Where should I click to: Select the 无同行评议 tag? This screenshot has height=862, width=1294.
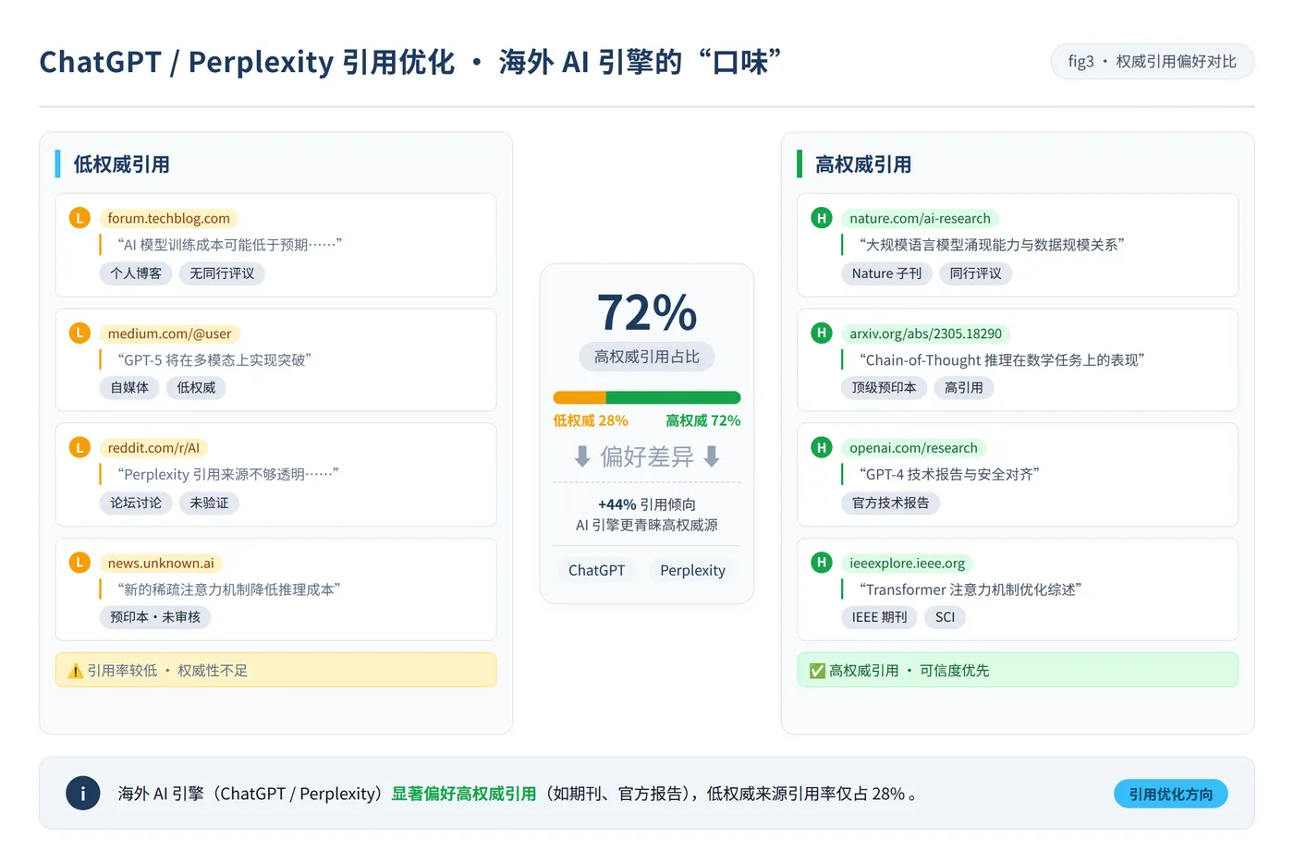click(x=222, y=273)
